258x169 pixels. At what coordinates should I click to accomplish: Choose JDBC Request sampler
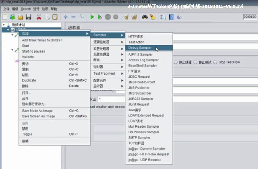pos(149,77)
